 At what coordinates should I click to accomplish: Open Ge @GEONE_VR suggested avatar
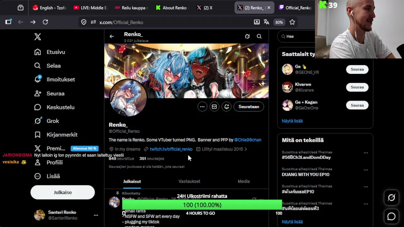[287, 69]
